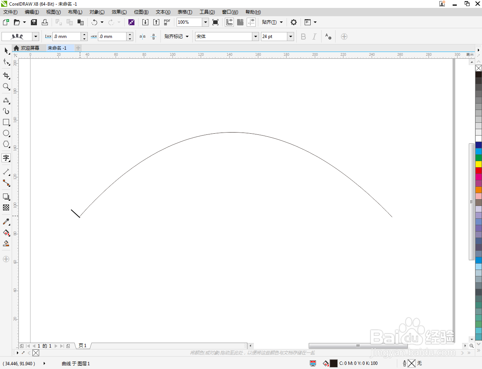Open the 24 pt font size dropdown

291,37
